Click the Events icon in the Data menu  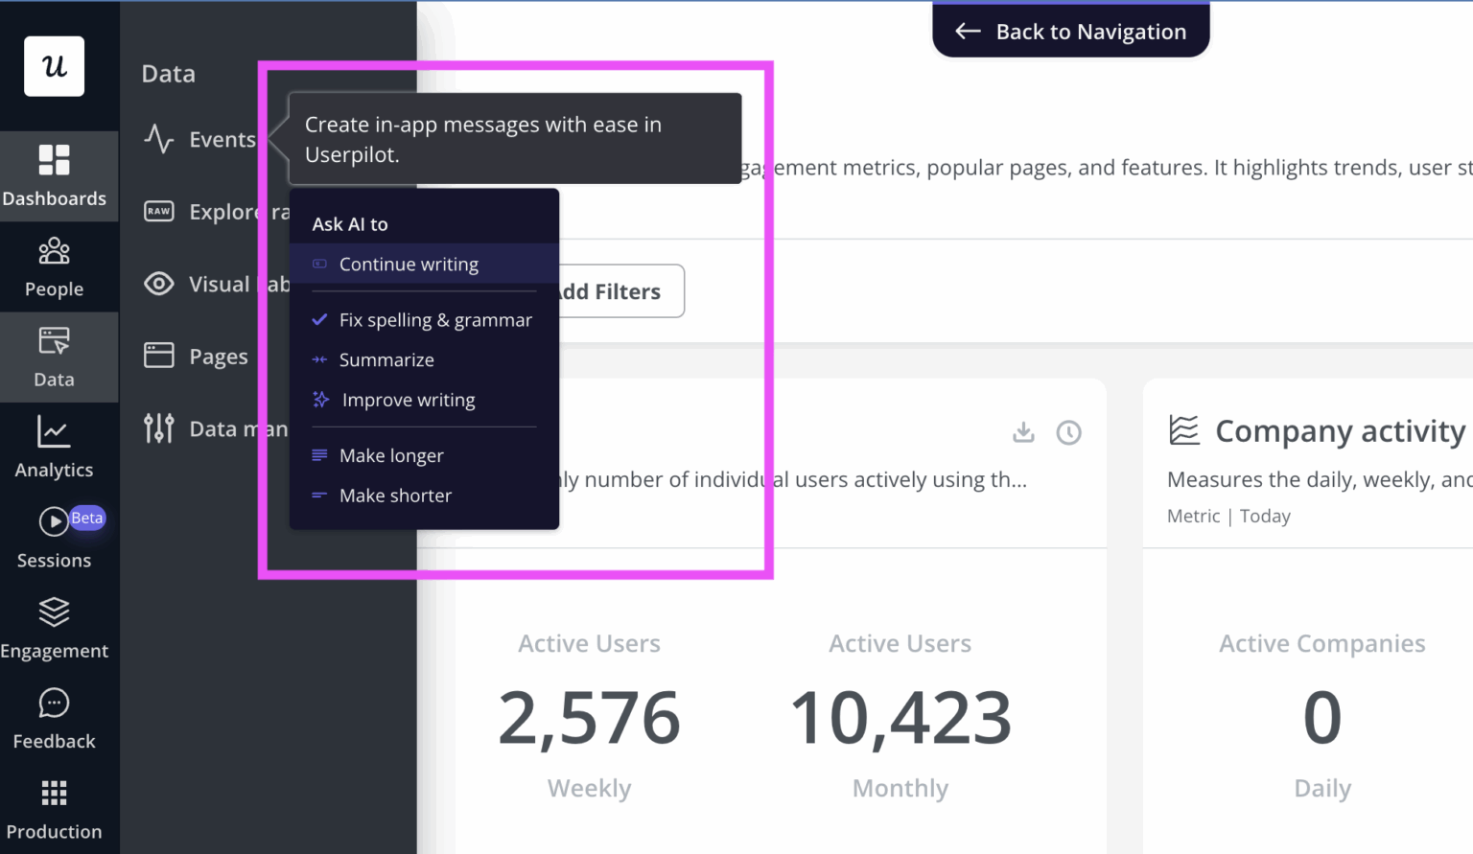tap(159, 139)
